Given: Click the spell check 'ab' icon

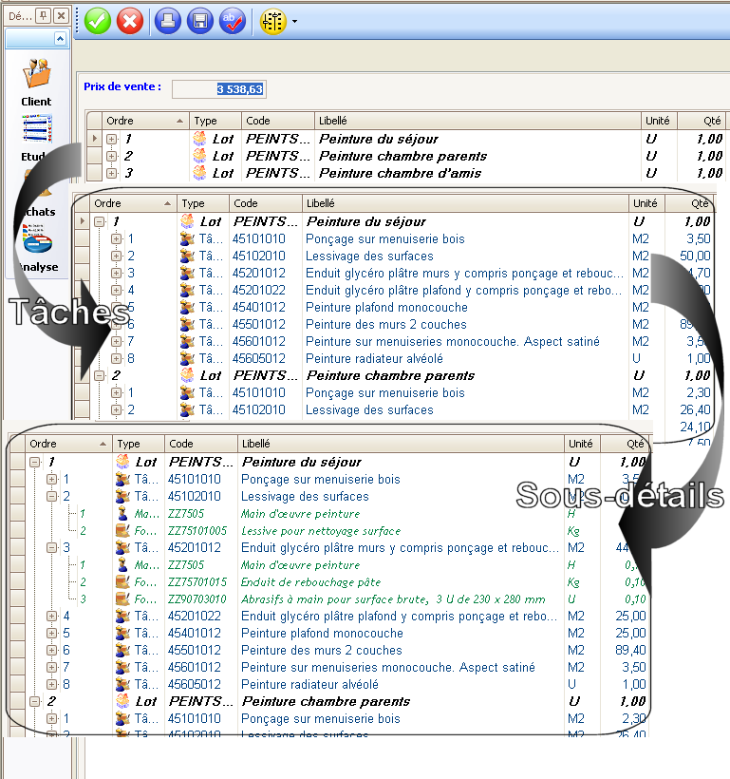Looking at the screenshot, I should coord(233,21).
